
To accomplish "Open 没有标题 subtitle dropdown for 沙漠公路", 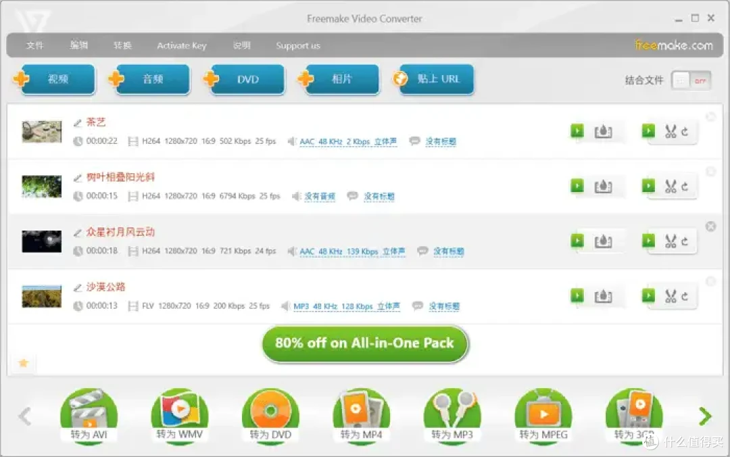I will click(444, 306).
